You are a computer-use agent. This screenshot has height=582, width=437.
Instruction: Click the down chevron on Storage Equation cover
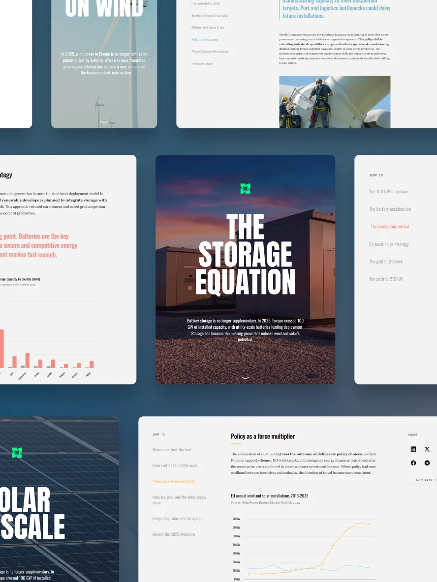tap(245, 378)
